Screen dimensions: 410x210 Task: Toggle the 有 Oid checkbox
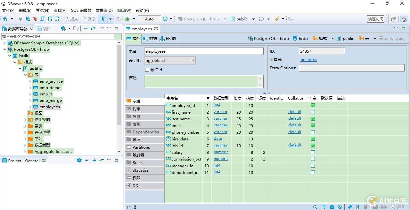147,70
